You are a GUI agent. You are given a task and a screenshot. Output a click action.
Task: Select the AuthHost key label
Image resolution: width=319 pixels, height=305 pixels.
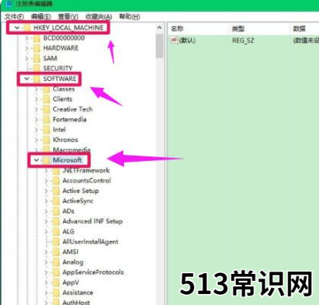point(76,302)
